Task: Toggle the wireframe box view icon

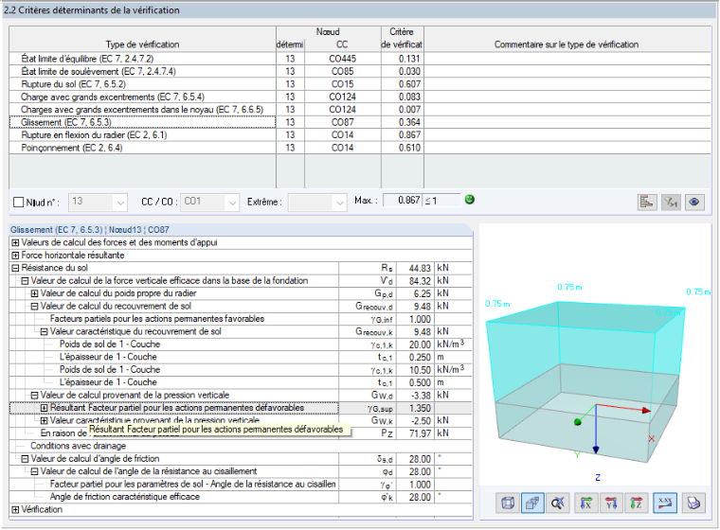Action: coord(508,503)
